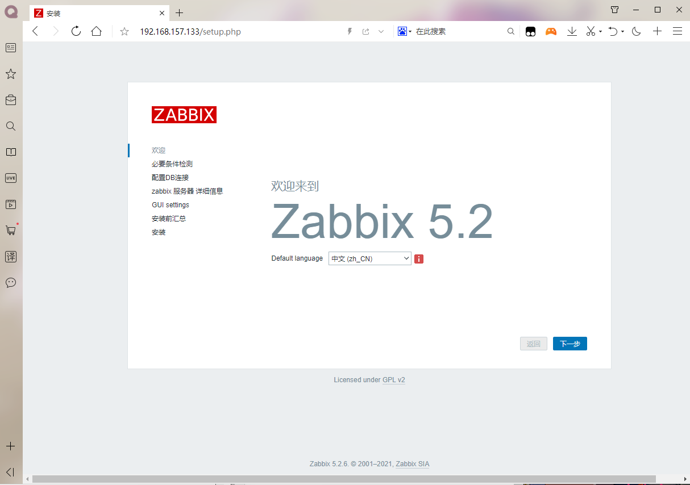Click the scissors screenshot tool
This screenshot has height=485, width=690.
(x=591, y=32)
